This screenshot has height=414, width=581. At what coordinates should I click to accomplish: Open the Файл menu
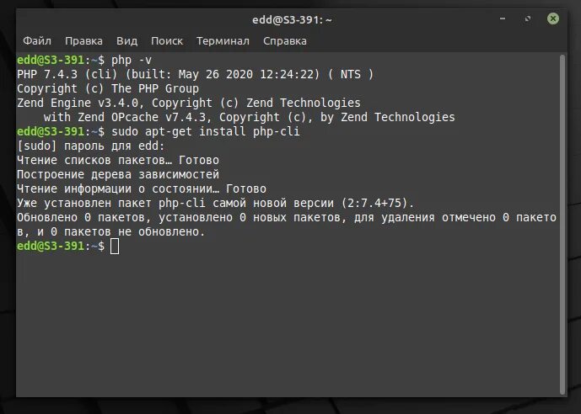coord(37,40)
